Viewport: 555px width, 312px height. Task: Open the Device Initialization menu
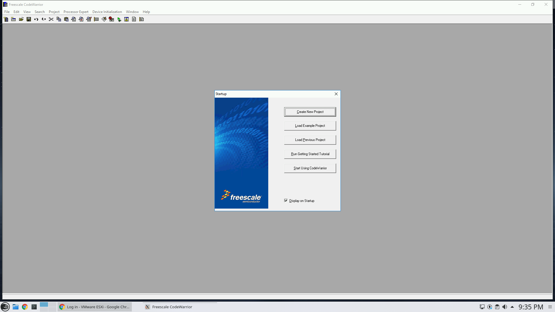107,12
